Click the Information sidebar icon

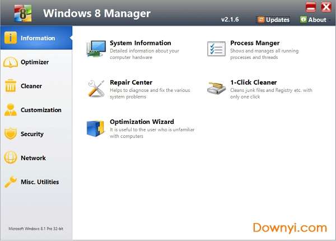10,38
